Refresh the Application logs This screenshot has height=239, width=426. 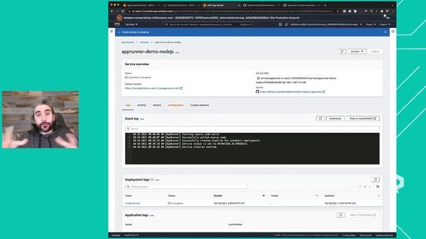[x=340, y=215]
